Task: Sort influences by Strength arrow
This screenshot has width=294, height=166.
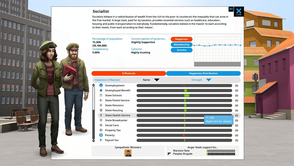Action: pos(208,80)
